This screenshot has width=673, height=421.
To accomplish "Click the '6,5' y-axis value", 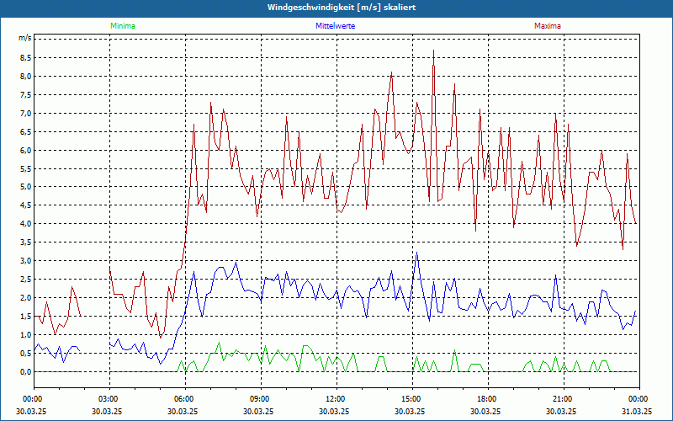I will pyautogui.click(x=26, y=132).
